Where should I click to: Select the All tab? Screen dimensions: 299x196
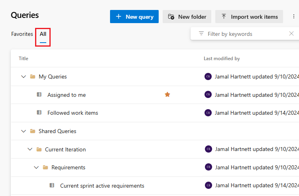pos(43,34)
